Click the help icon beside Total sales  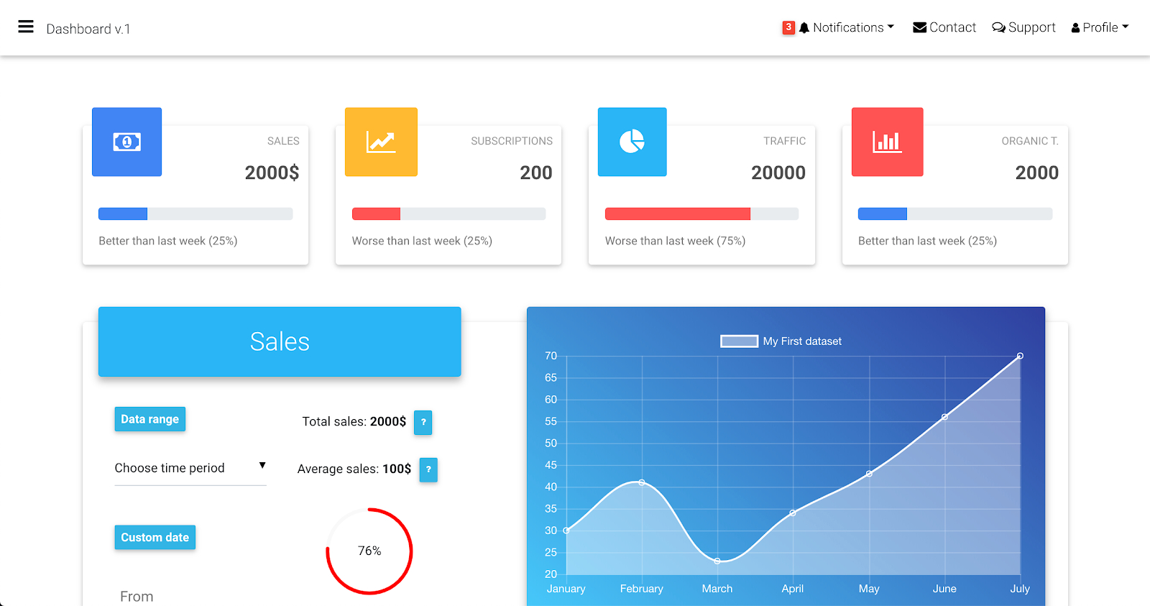(x=423, y=422)
